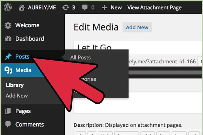Screen dimensions: 203x135
Task: Visit the AURELY.ME site name link
Action: [x=42, y=7]
